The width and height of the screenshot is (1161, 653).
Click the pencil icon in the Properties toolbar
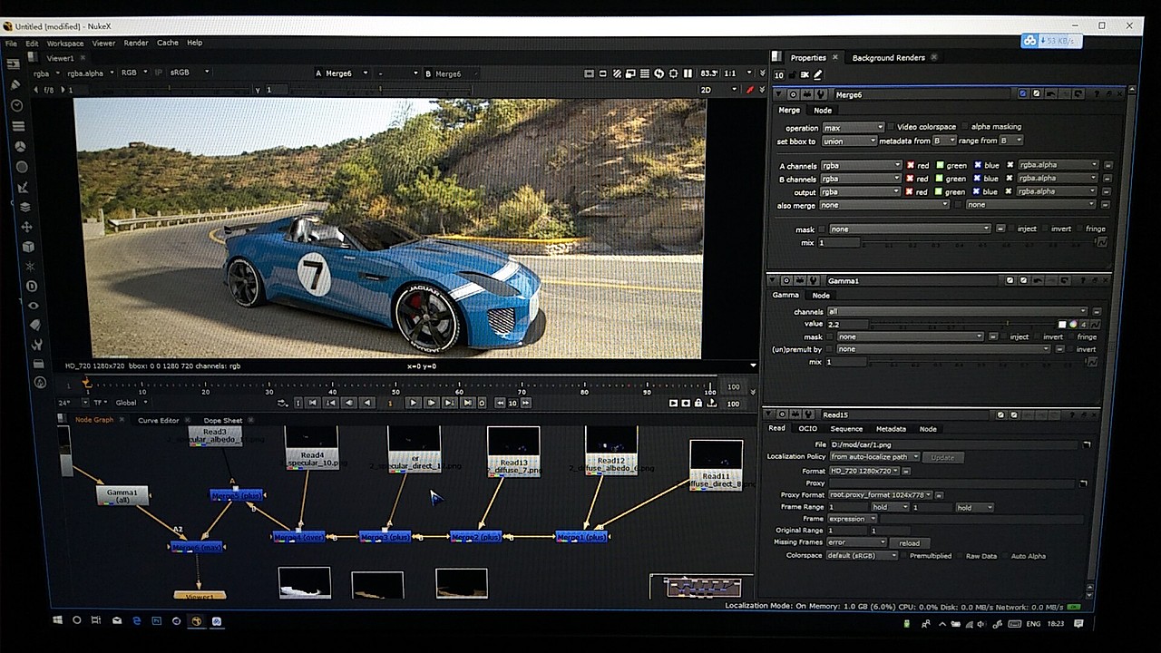(817, 75)
